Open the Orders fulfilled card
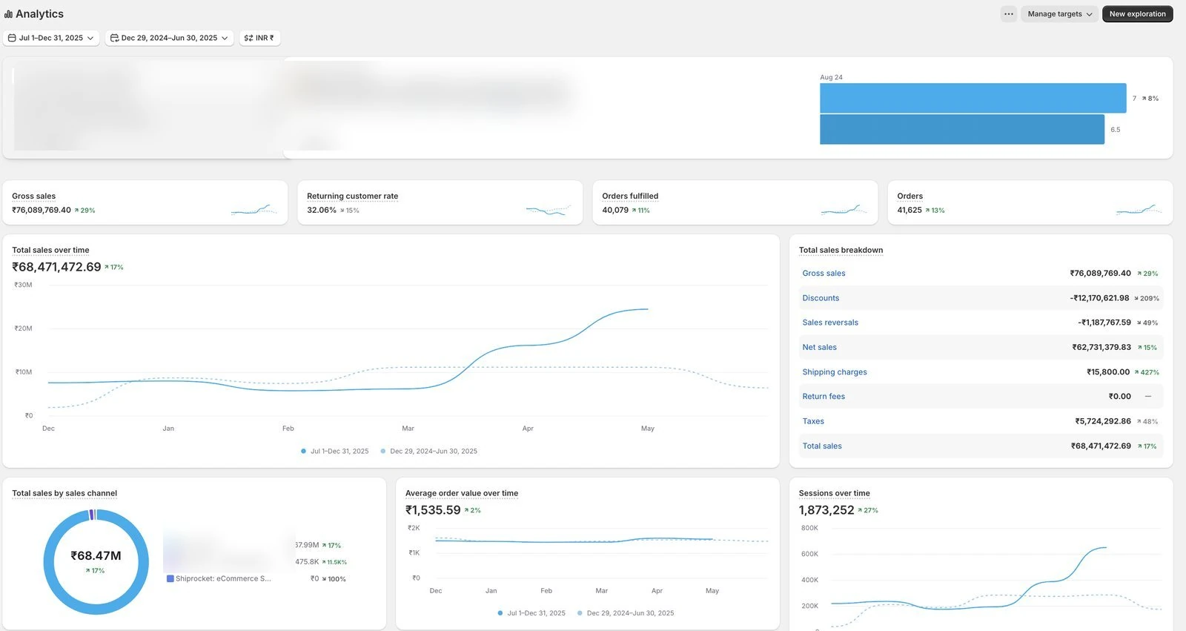The height and width of the screenshot is (631, 1186). point(735,202)
